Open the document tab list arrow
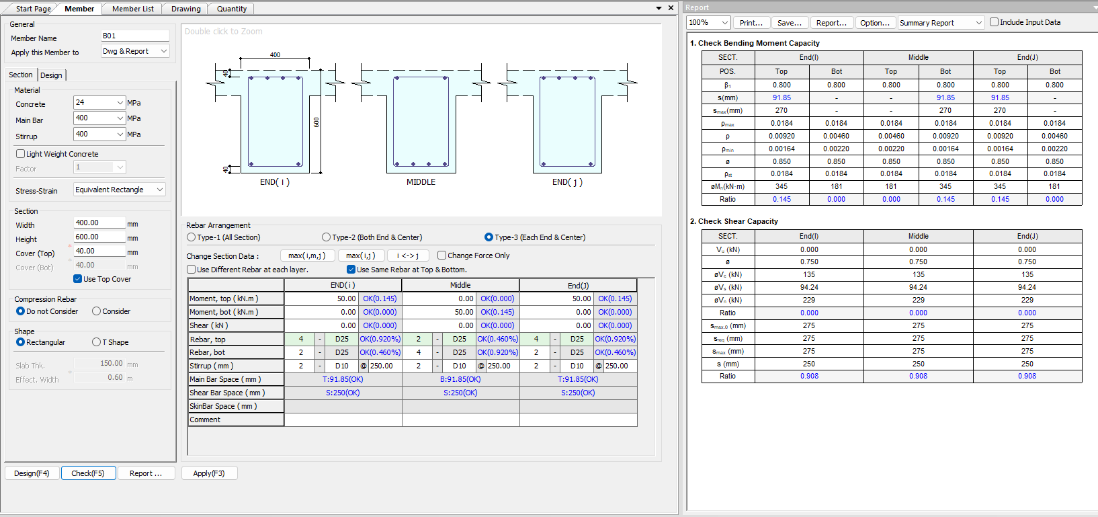 point(659,8)
